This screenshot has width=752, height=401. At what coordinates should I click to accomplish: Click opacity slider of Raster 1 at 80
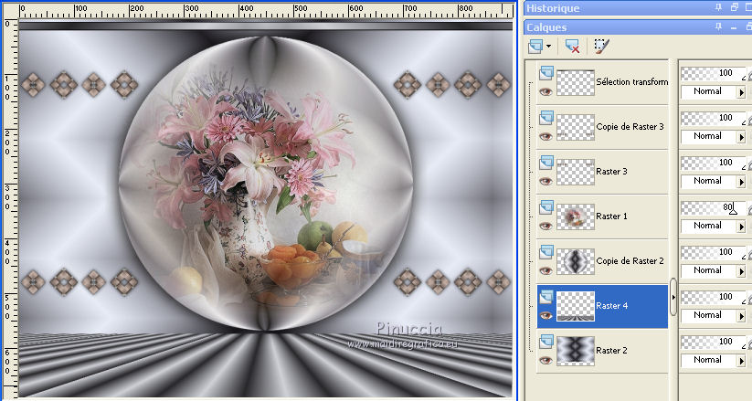pos(713,207)
